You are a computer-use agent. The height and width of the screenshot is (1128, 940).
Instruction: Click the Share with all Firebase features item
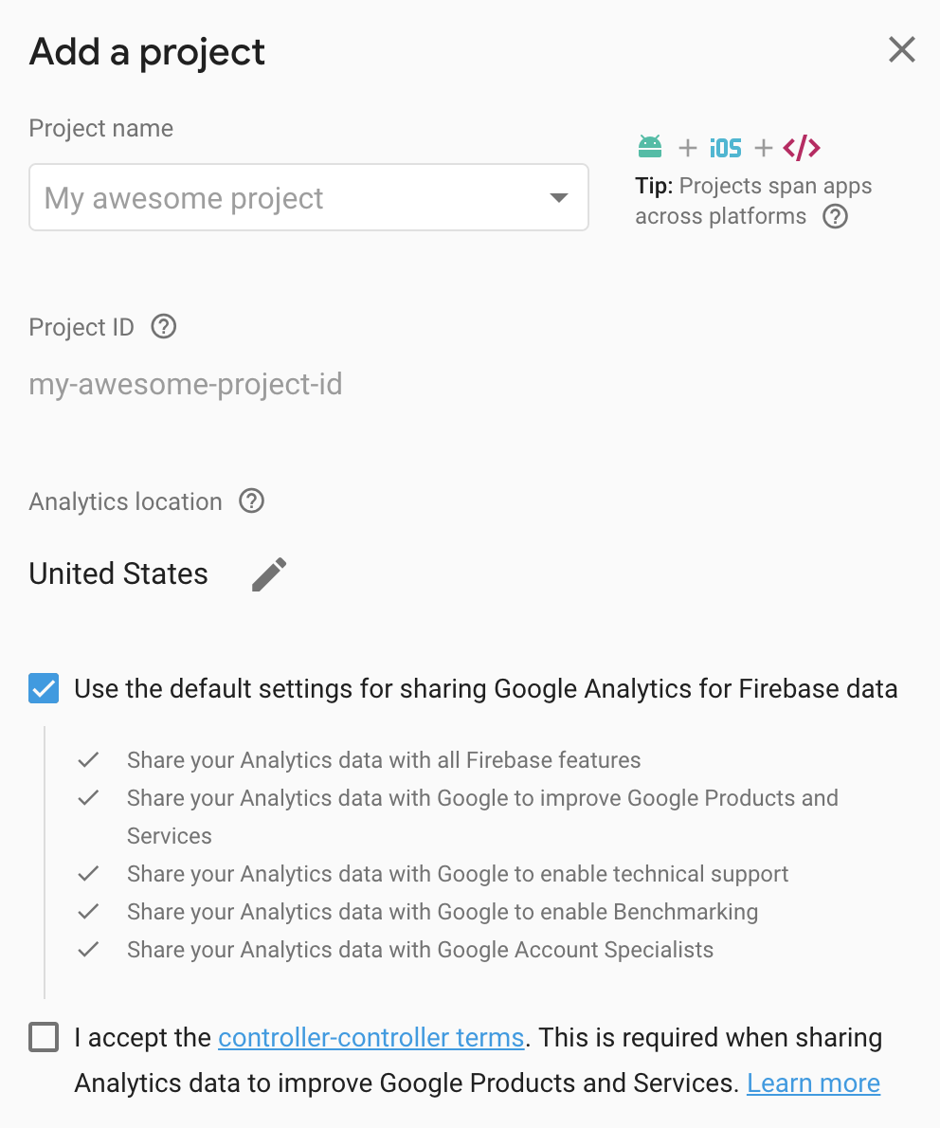[384, 760]
